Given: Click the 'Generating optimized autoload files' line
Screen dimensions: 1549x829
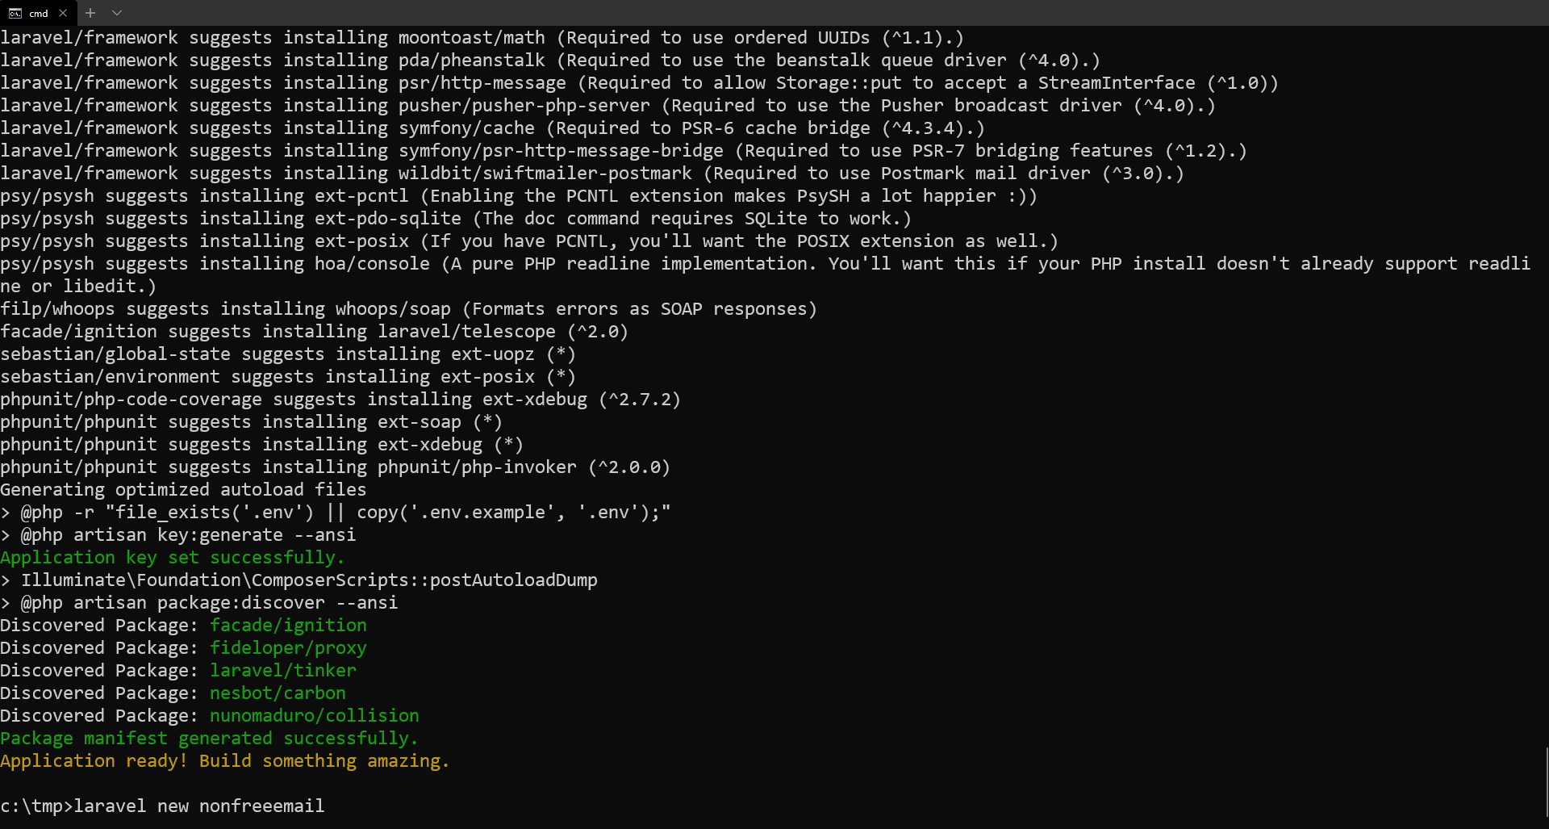Looking at the screenshot, I should pyautogui.click(x=183, y=489).
